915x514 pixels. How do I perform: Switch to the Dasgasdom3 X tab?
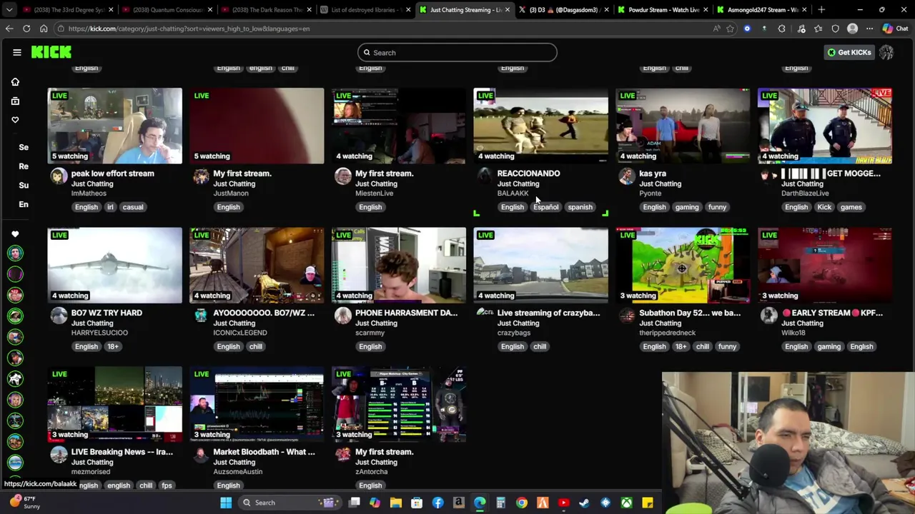pyautogui.click(x=562, y=10)
